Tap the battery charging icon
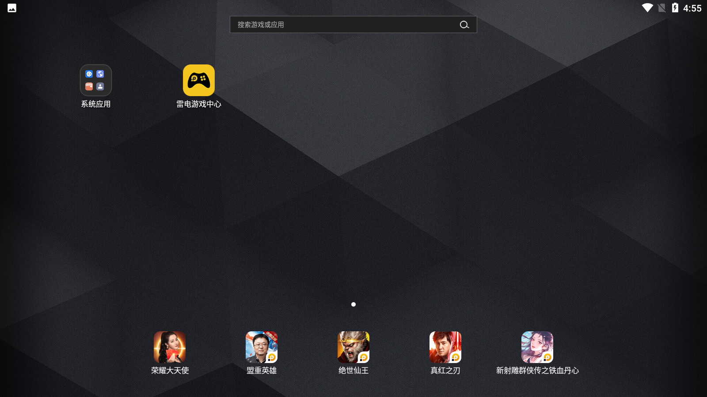Image resolution: width=707 pixels, height=397 pixels. 675,7
